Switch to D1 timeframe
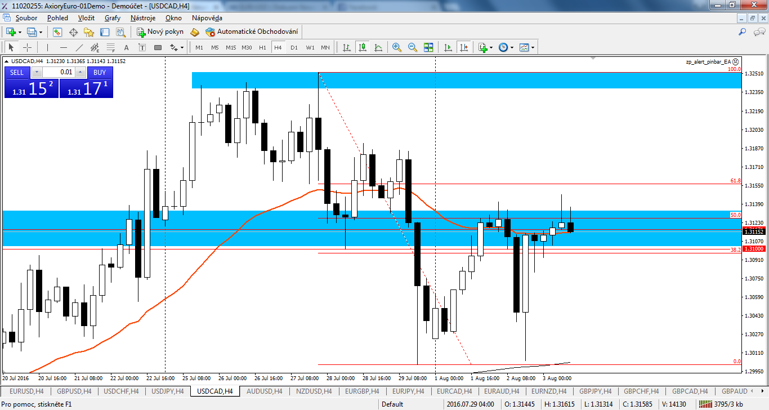769x410 pixels. pos(294,47)
